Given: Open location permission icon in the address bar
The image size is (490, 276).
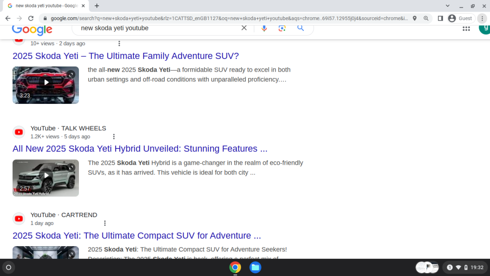Looking at the screenshot, I should click(x=415, y=19).
